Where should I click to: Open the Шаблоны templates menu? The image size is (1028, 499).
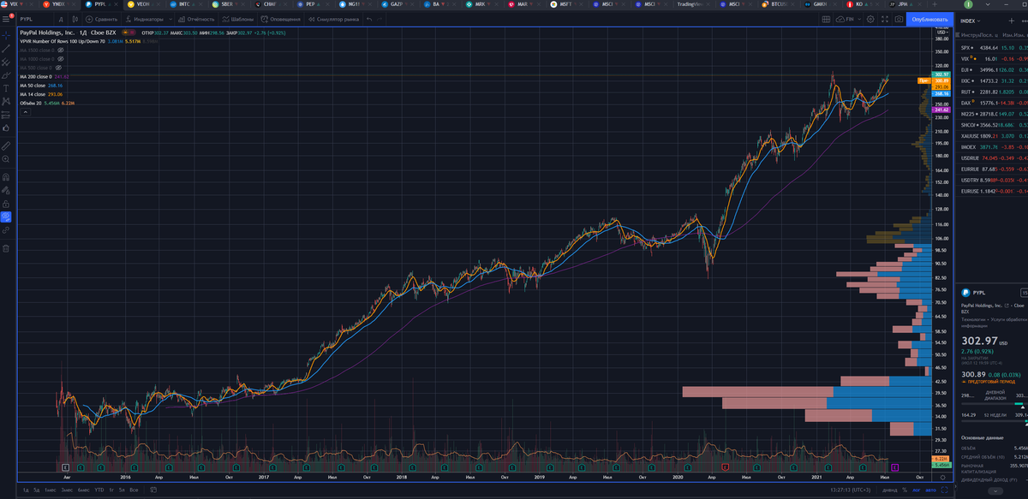click(237, 18)
